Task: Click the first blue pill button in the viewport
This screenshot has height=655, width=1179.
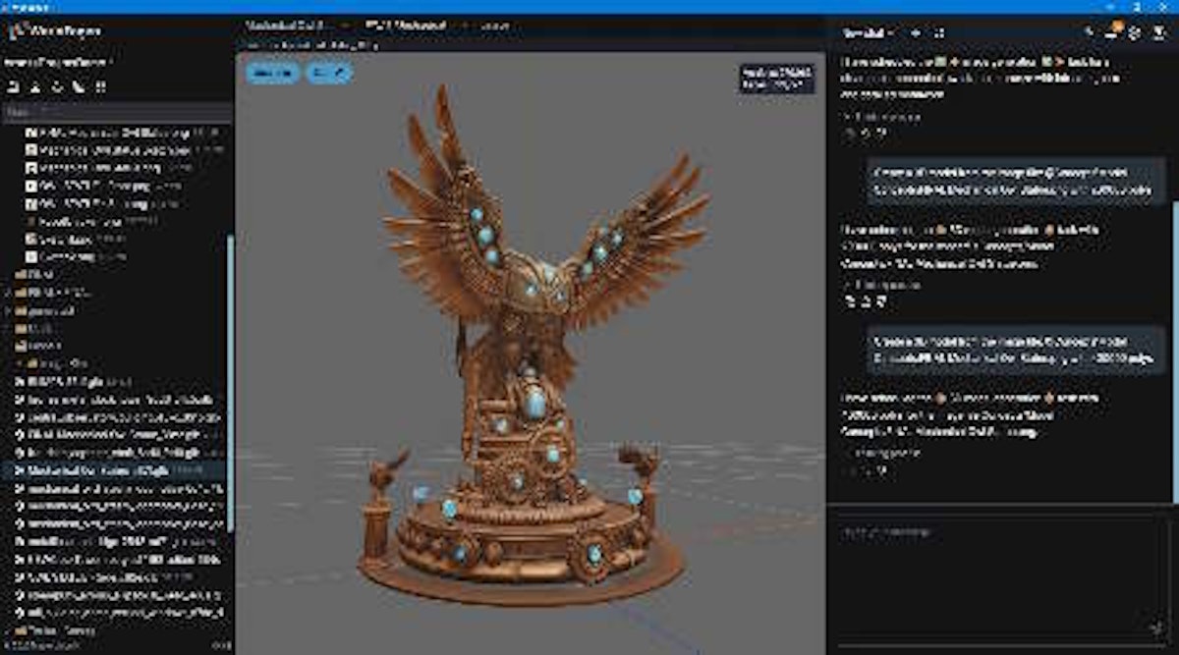Action: coord(272,73)
